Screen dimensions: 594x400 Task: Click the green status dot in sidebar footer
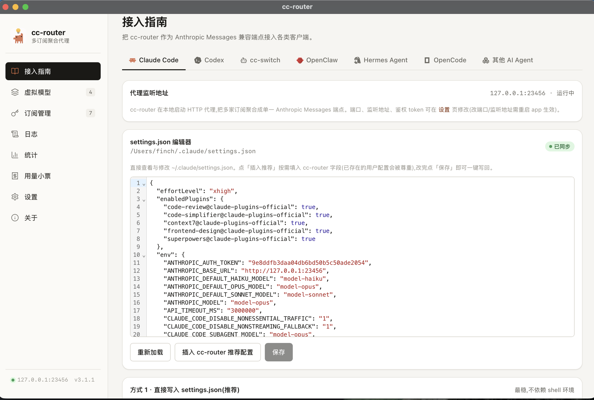coord(13,380)
